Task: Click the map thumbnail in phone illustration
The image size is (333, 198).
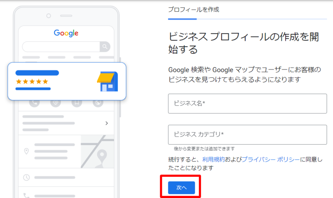Action: (97, 151)
